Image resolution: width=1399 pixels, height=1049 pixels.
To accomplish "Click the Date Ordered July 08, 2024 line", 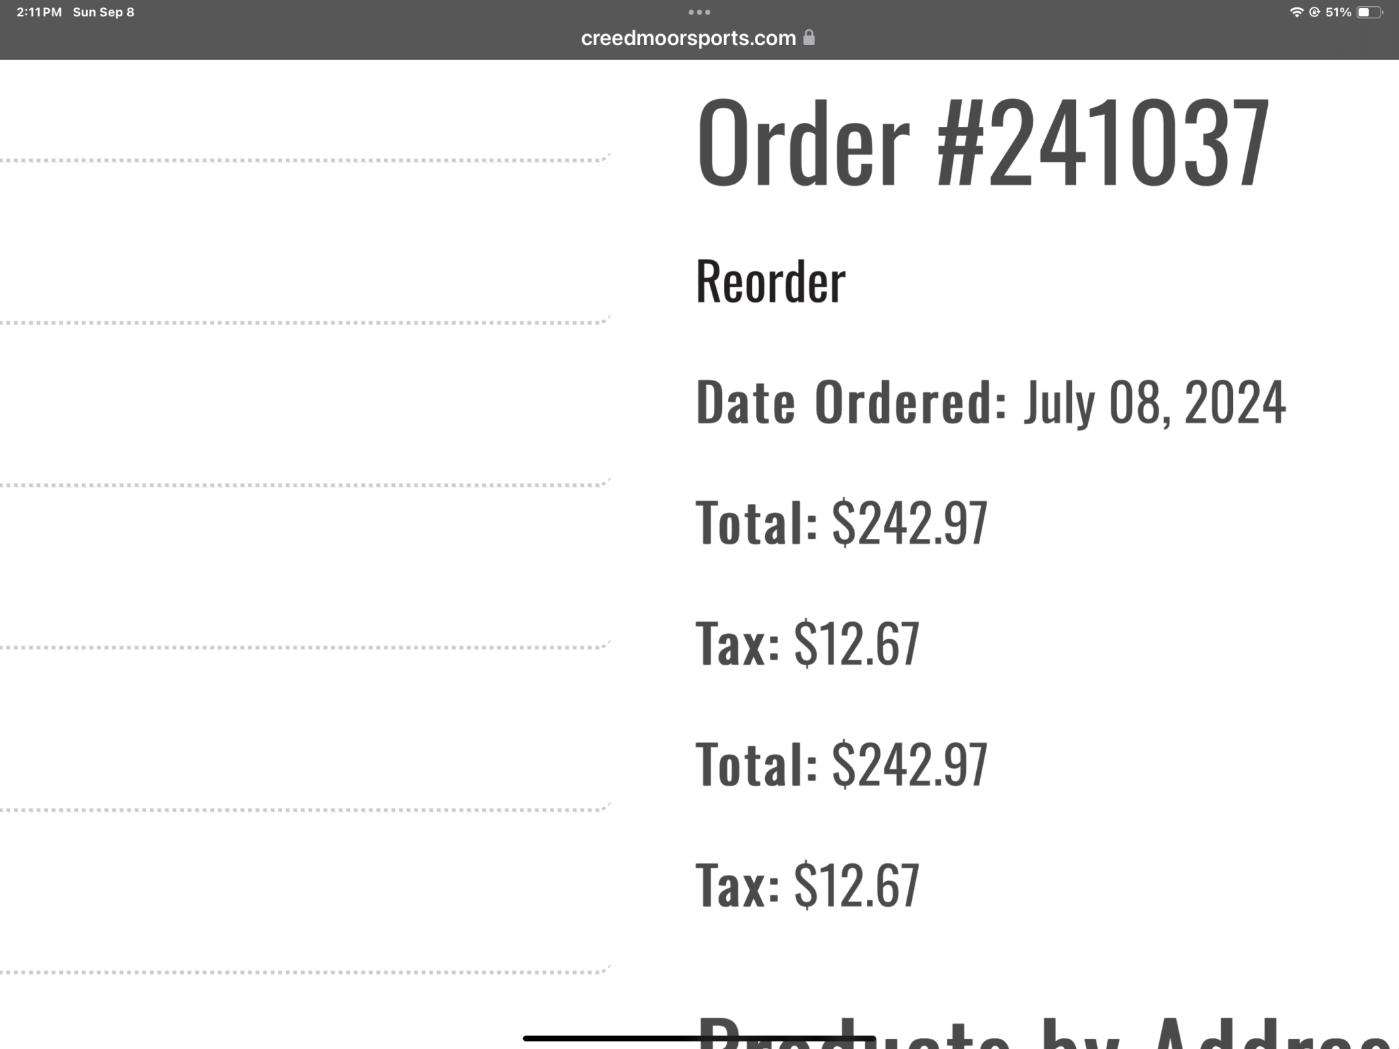I will (991, 402).
